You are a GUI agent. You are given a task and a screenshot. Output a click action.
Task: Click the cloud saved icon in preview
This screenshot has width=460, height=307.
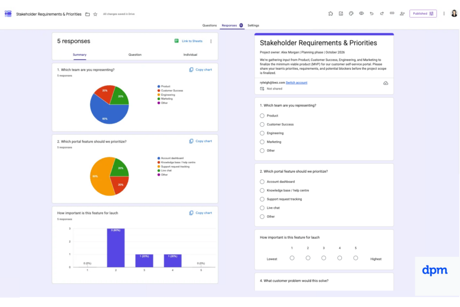pyautogui.click(x=386, y=83)
